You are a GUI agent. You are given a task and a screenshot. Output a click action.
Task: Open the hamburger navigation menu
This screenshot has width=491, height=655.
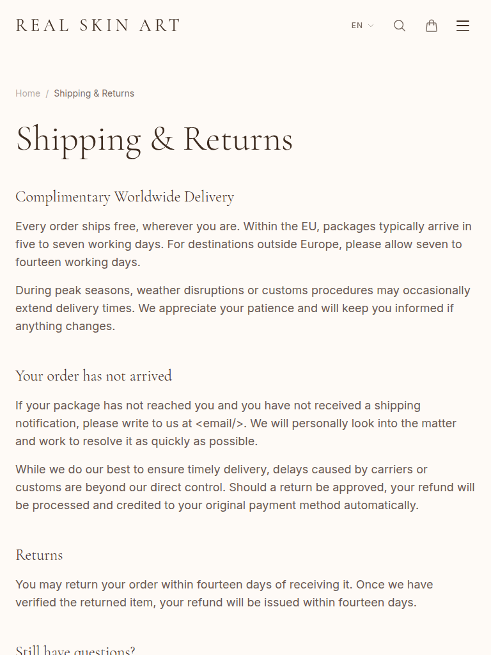[463, 26]
